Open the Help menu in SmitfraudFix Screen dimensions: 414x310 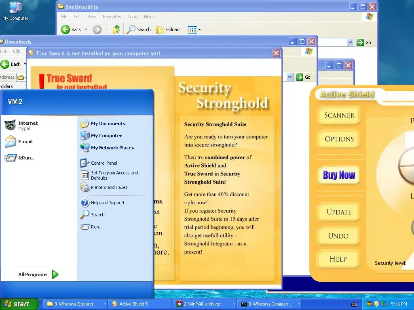pos(148,16)
